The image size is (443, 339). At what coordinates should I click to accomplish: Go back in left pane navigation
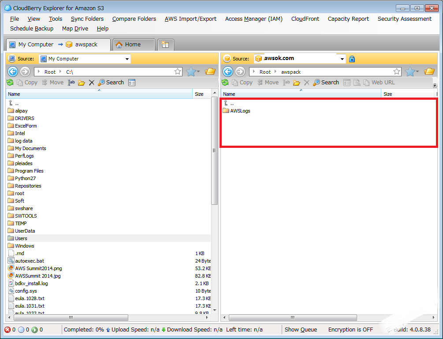[13, 72]
